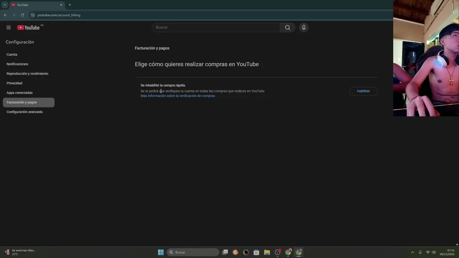Click the 'Facturación y pagos' page heading

click(x=152, y=48)
